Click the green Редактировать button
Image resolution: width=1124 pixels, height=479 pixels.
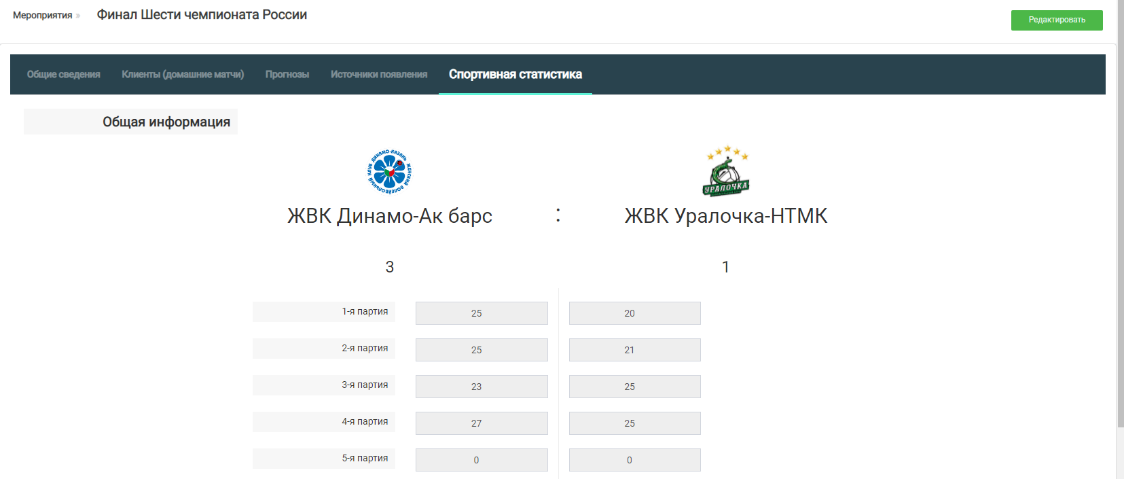point(1057,20)
